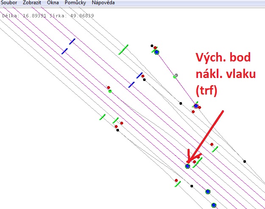The height and width of the screenshot is (209, 265).
Task: Select the green dot beside the clock icon
Action: [x=174, y=77]
